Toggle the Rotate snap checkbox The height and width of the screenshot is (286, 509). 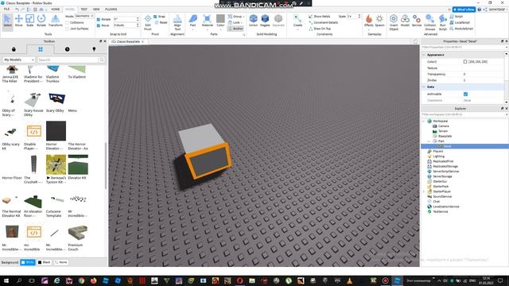[x=99, y=19]
